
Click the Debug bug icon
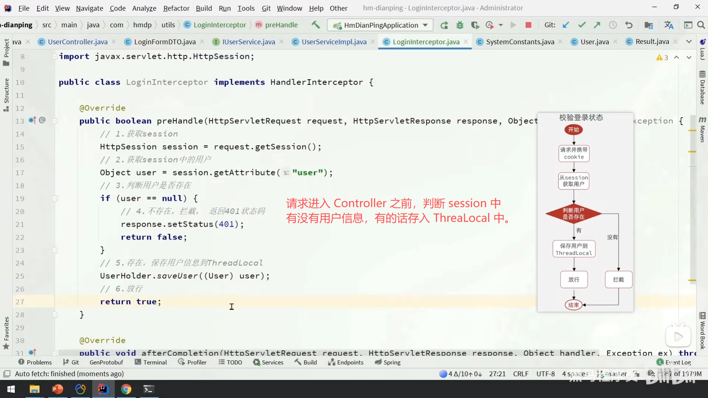pos(459,25)
